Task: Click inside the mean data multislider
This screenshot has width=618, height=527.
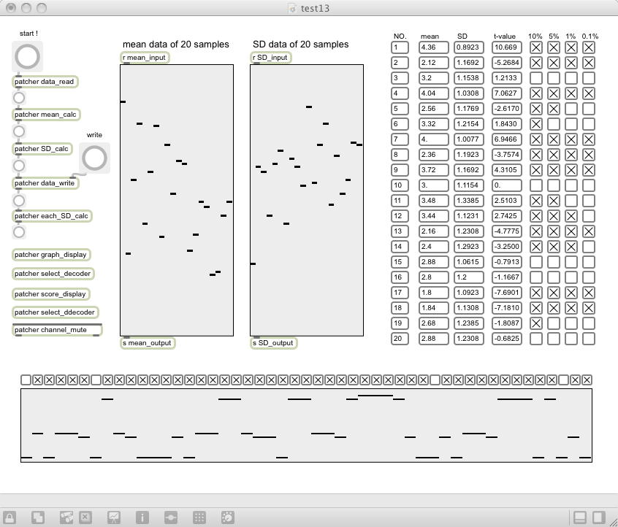Action: click(177, 200)
